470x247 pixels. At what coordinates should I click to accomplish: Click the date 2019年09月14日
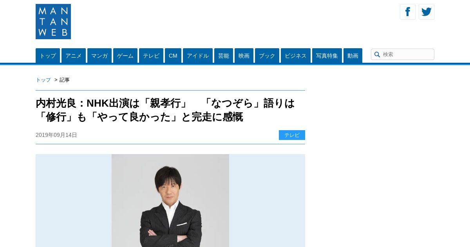tap(56, 135)
